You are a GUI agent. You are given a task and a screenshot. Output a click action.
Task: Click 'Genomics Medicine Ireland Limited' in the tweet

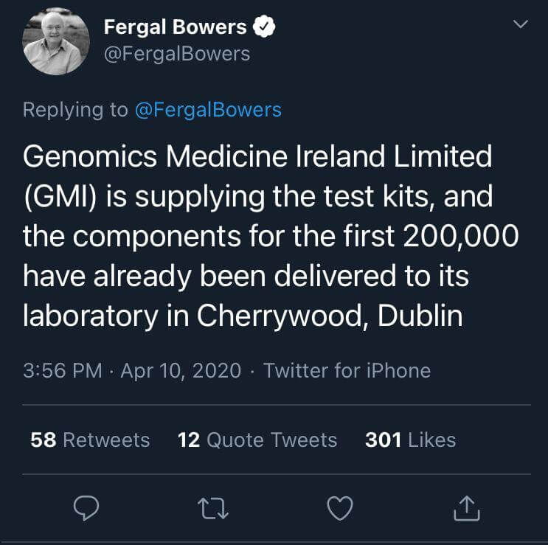click(257, 156)
